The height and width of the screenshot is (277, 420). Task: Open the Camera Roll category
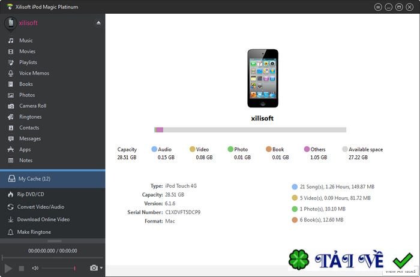tap(32, 106)
